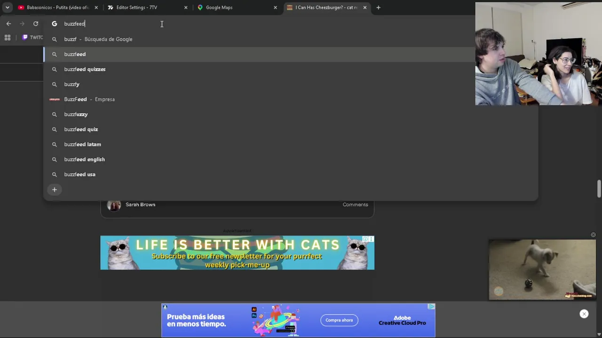This screenshot has height=338, width=602.
Task: Click the Google icon in address bar
Action: click(x=54, y=23)
